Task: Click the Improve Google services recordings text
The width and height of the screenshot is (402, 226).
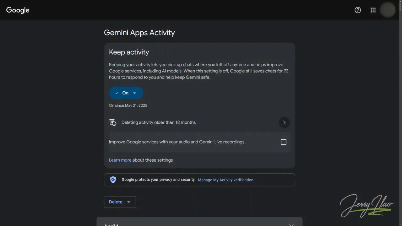Action: click(x=177, y=142)
